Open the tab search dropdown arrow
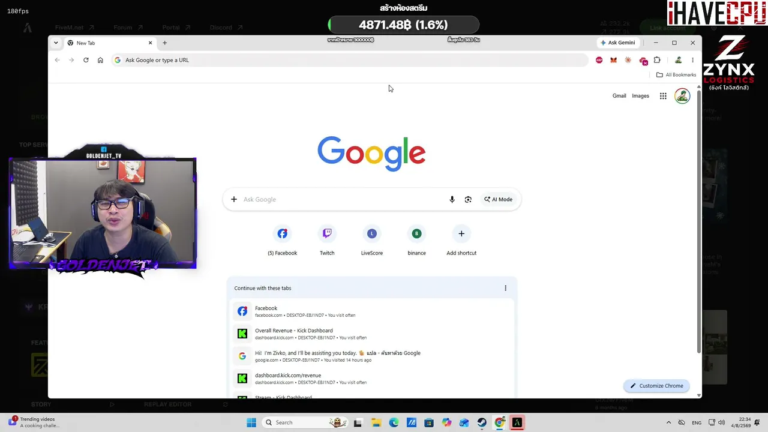768x432 pixels. pos(56,43)
